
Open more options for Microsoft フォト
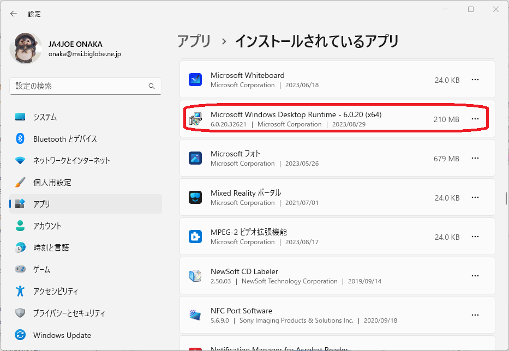tap(475, 158)
